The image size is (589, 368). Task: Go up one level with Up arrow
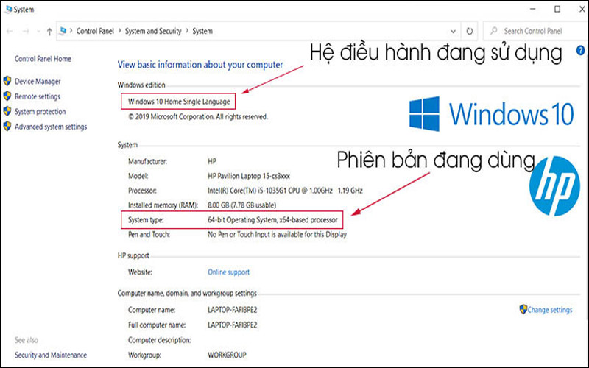(49, 32)
